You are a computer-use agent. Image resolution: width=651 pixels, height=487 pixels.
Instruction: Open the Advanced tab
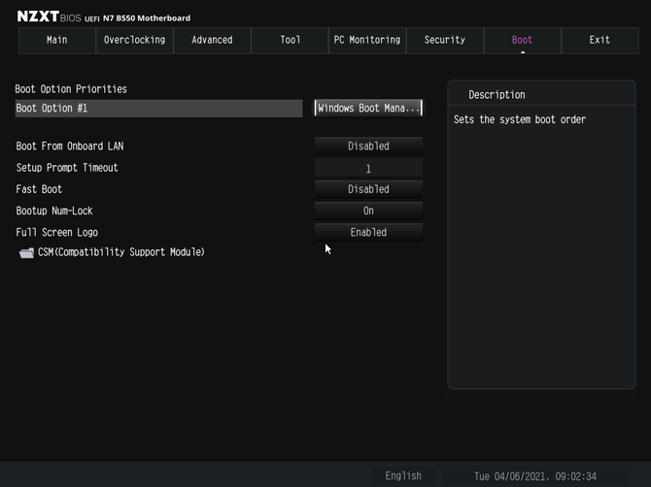pos(212,40)
